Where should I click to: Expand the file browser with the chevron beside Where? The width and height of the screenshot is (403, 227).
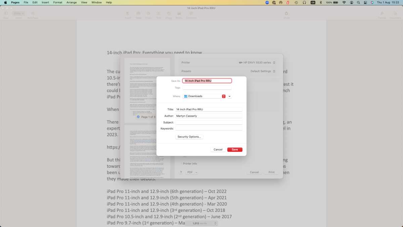click(x=229, y=96)
